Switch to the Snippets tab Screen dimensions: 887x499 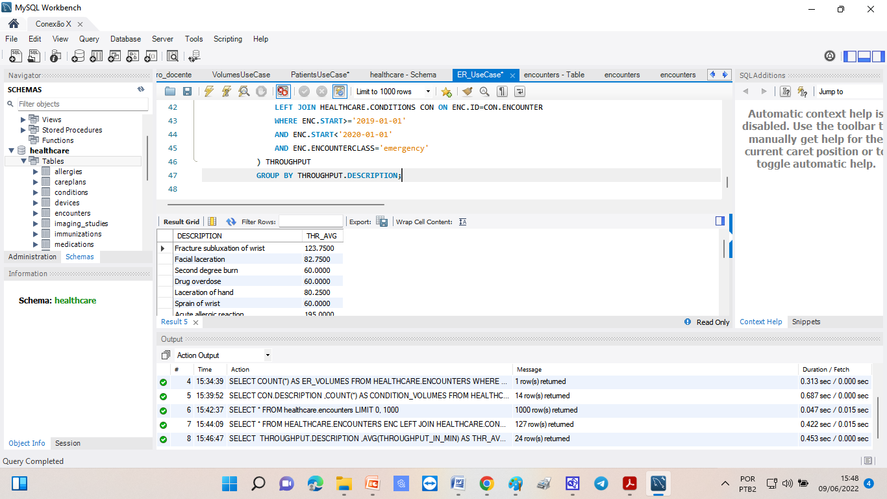point(806,322)
